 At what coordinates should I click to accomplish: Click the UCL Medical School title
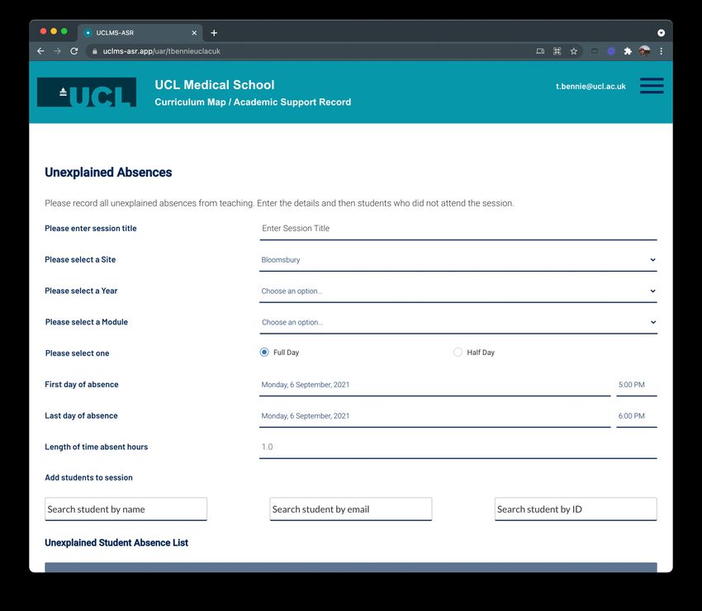215,84
